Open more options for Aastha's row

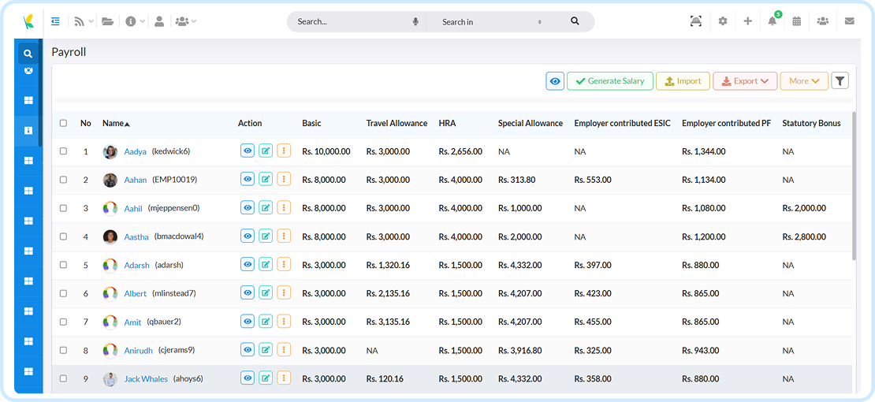(x=284, y=236)
